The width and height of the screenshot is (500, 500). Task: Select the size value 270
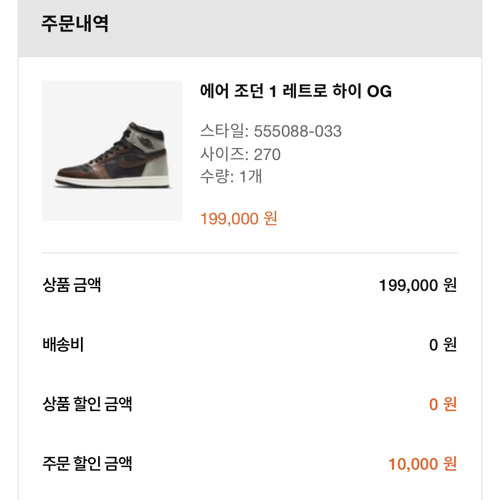[x=267, y=155]
